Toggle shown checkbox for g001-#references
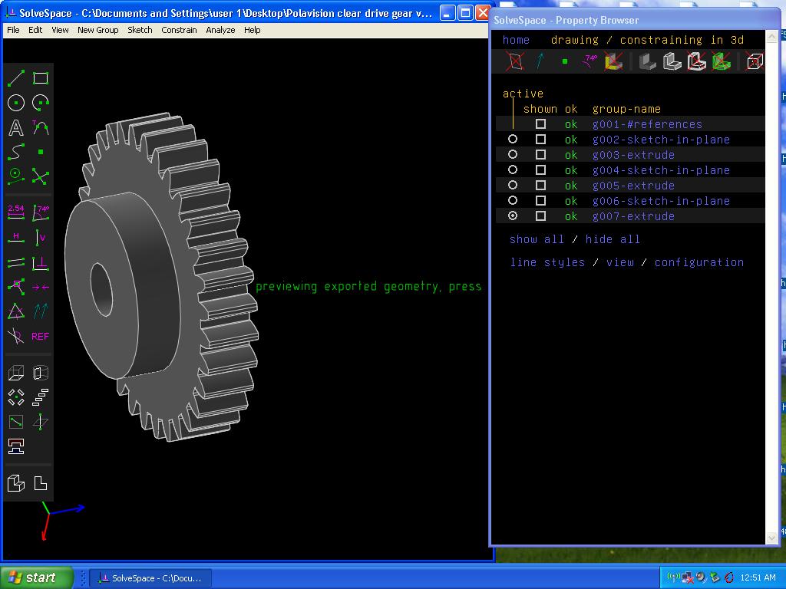The image size is (786, 589). pyautogui.click(x=540, y=124)
